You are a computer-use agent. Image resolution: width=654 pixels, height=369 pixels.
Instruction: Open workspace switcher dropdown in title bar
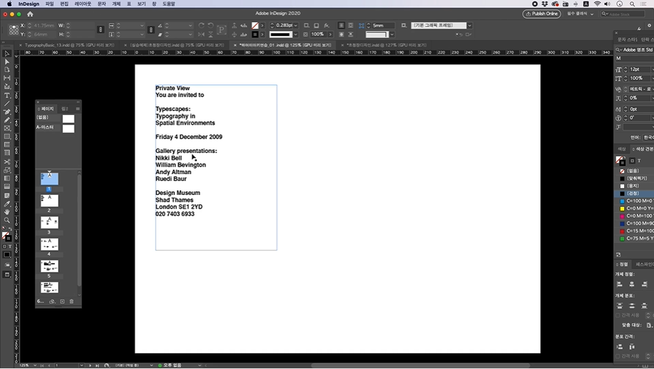pos(580,14)
